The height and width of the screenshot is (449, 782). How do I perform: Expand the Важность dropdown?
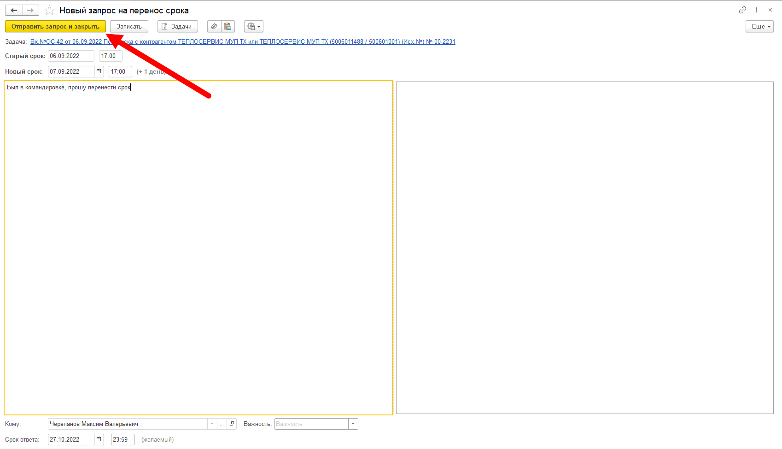[353, 424]
